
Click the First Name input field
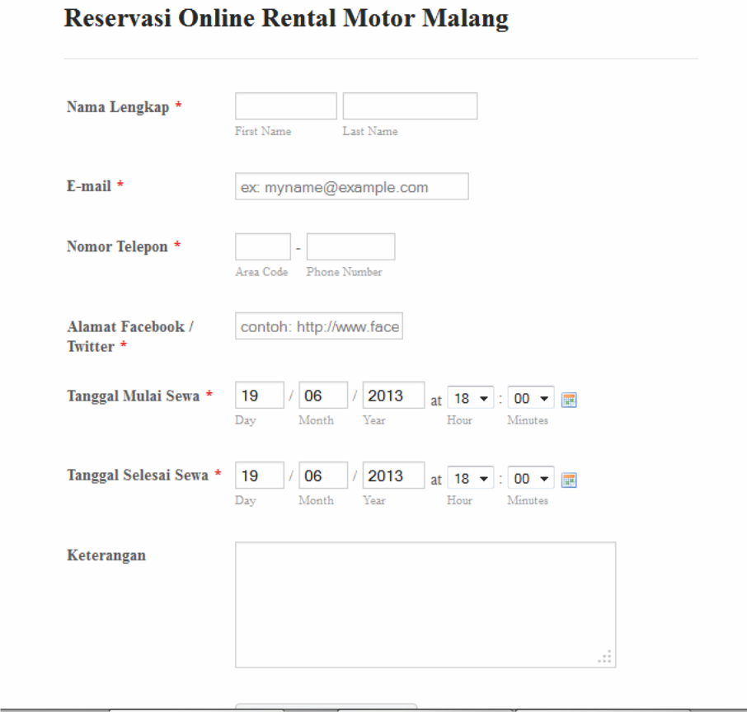286,106
